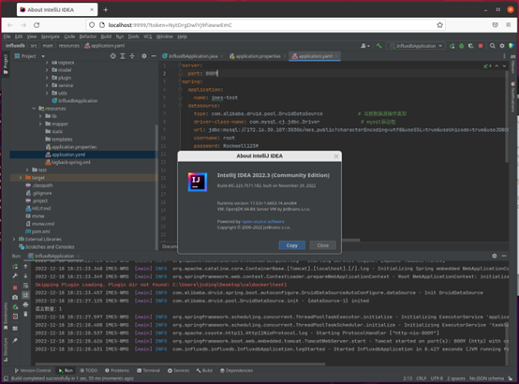This screenshot has height=384, width=519.
Task: Click the Debug bug icon in the toolbar
Action: click(462, 46)
